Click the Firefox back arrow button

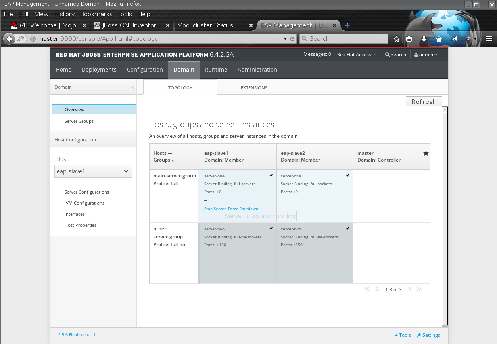click(9, 39)
